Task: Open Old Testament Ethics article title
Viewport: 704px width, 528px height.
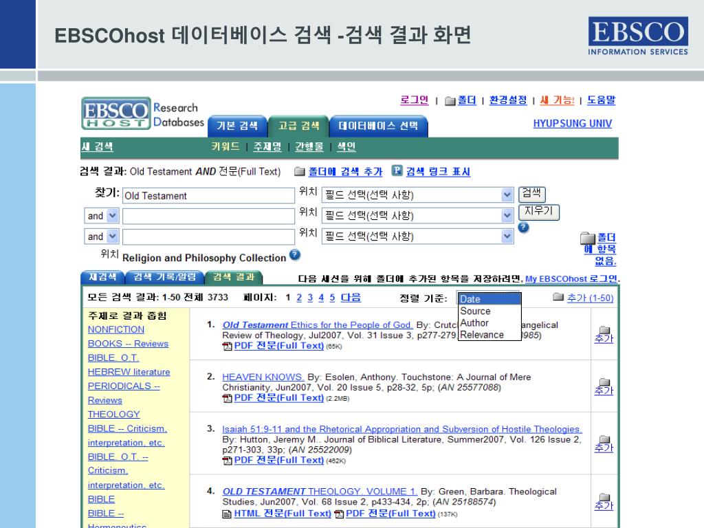Action: click(x=317, y=325)
